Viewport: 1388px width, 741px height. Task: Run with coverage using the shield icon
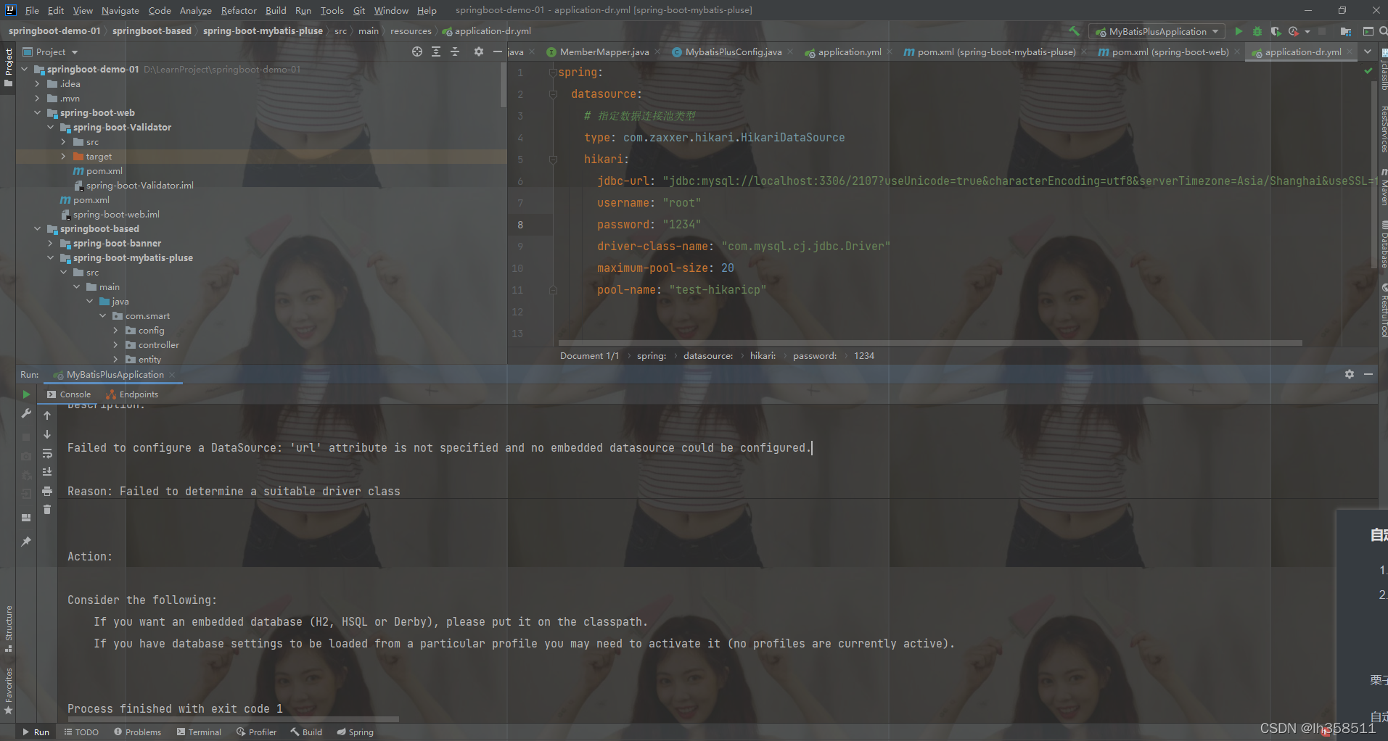pos(1276,31)
